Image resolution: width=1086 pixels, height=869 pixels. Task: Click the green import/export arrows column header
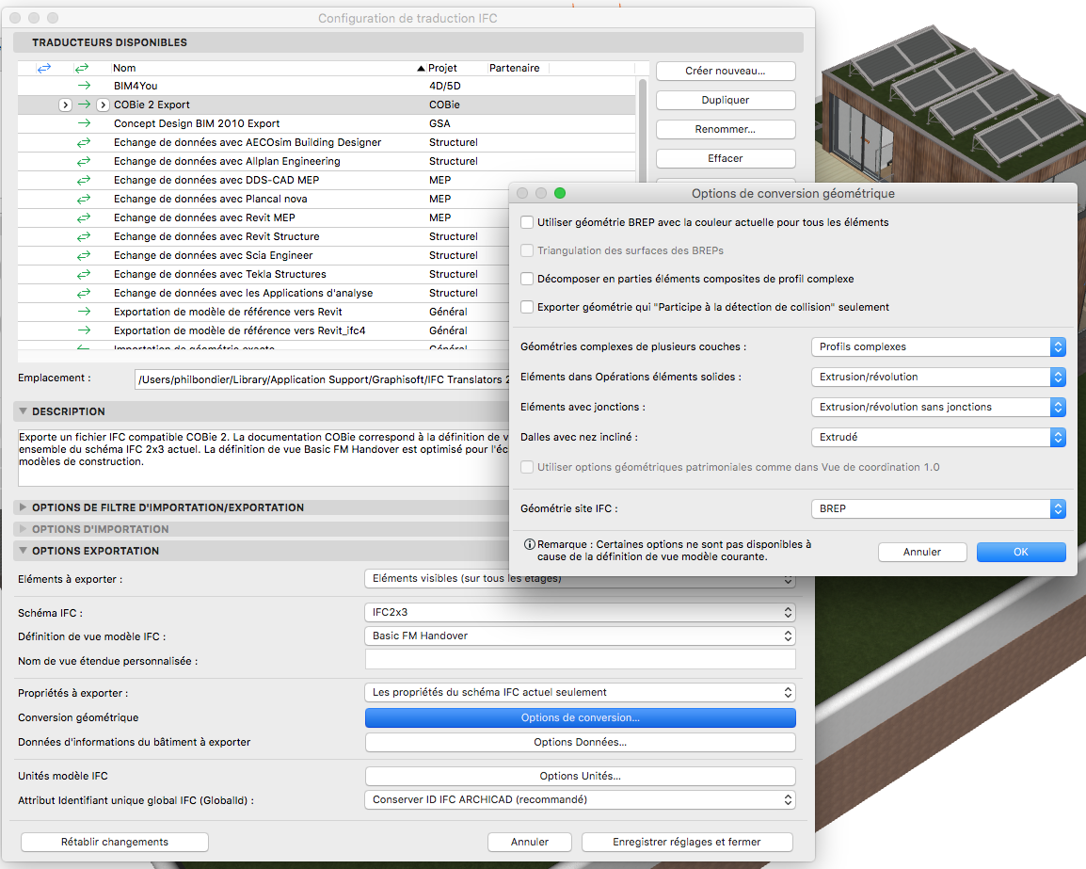click(83, 68)
